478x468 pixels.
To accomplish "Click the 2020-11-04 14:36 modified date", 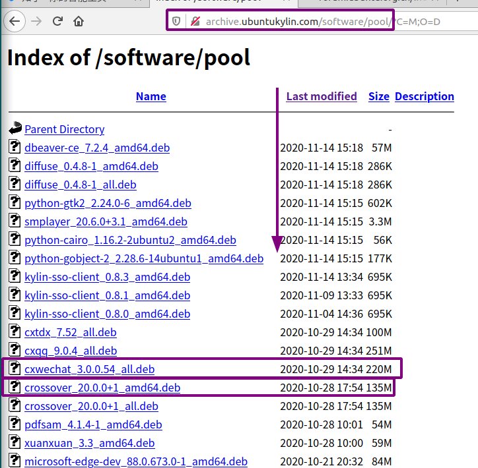I will tap(322, 314).
